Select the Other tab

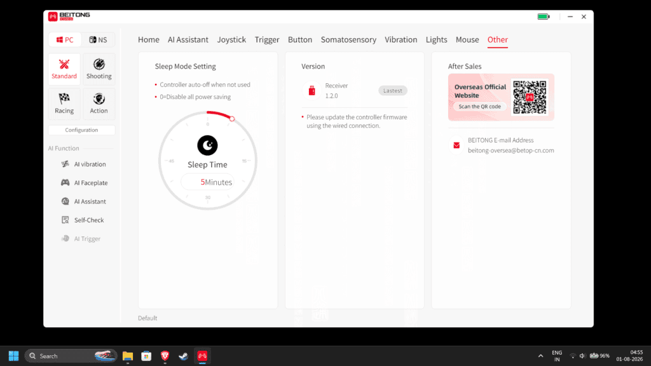coord(497,40)
